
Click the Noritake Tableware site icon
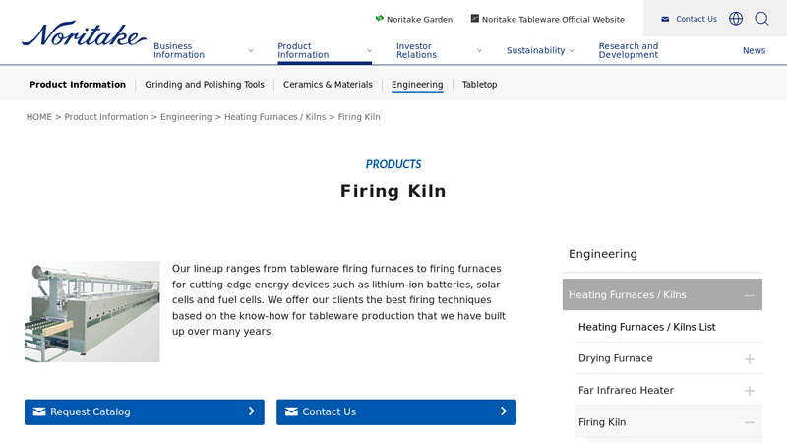(x=474, y=18)
